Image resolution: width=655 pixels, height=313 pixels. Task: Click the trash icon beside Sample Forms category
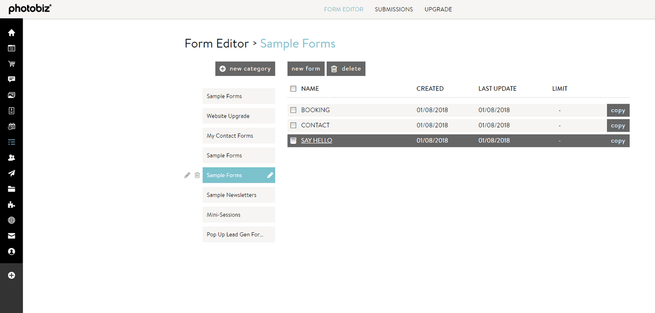[x=197, y=175]
